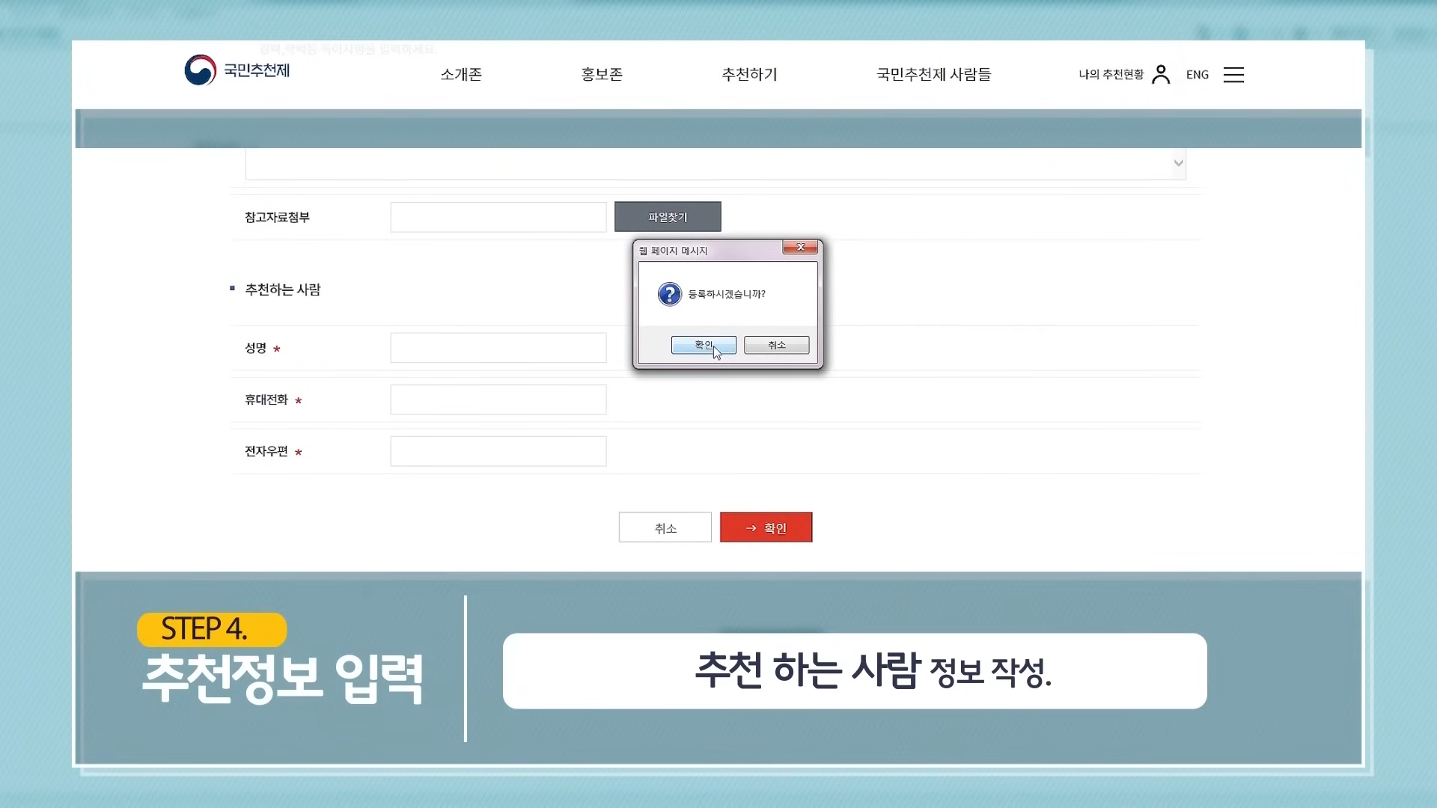Click the white 취소 form button
1437x808 pixels.
pyautogui.click(x=665, y=527)
